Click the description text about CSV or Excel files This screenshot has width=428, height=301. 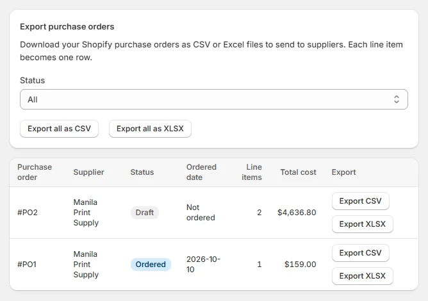(211, 51)
